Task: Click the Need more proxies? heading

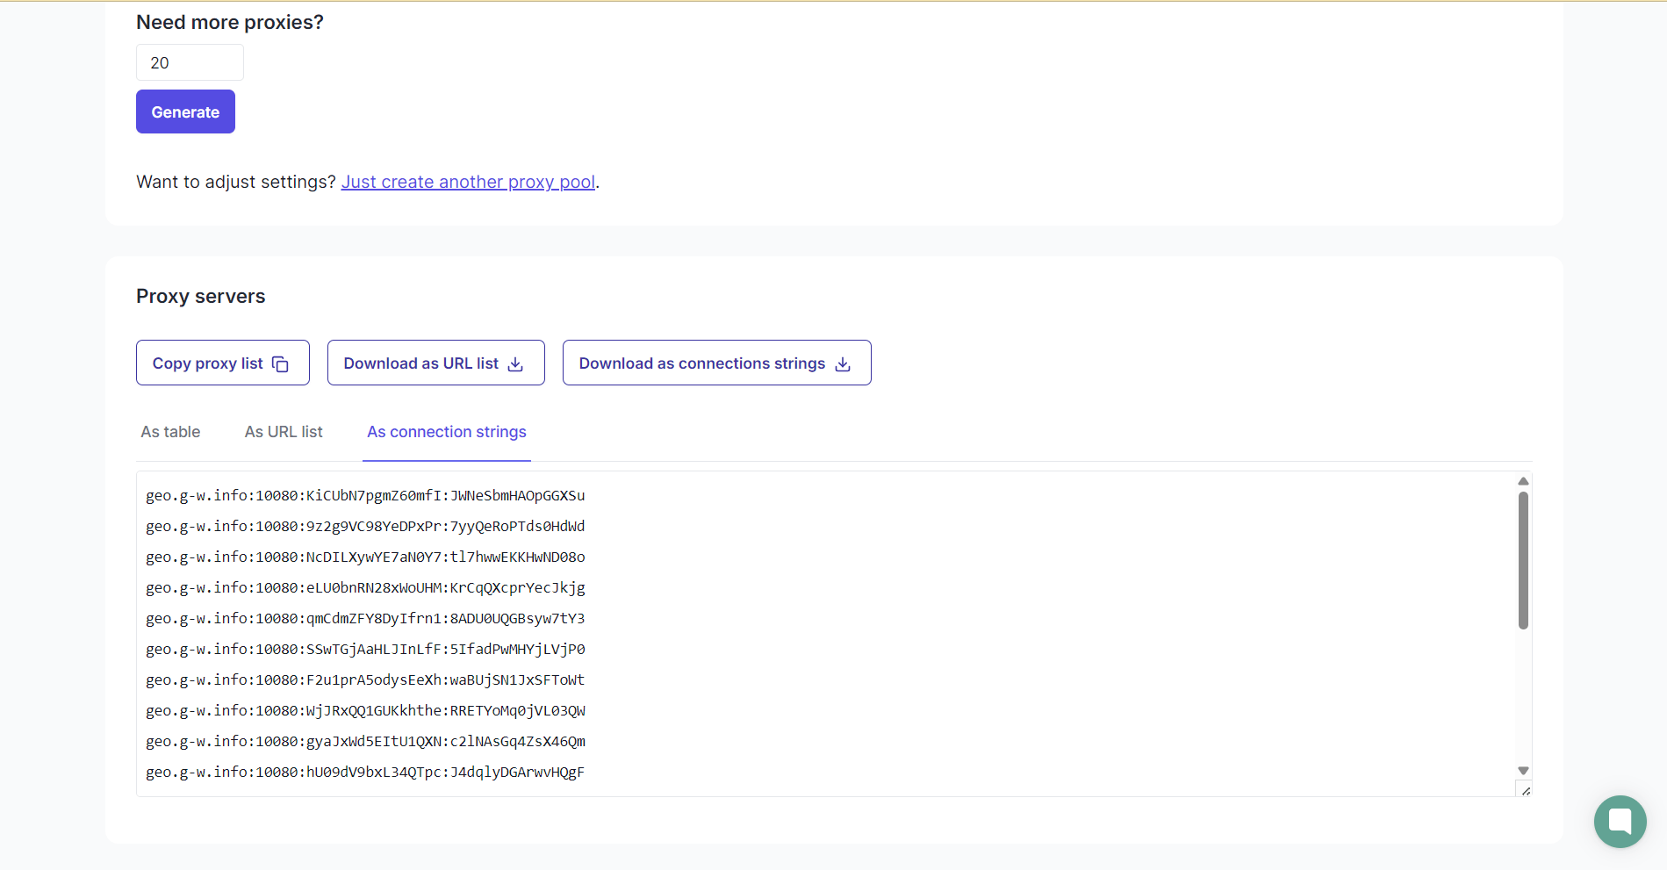Action: [x=230, y=23]
